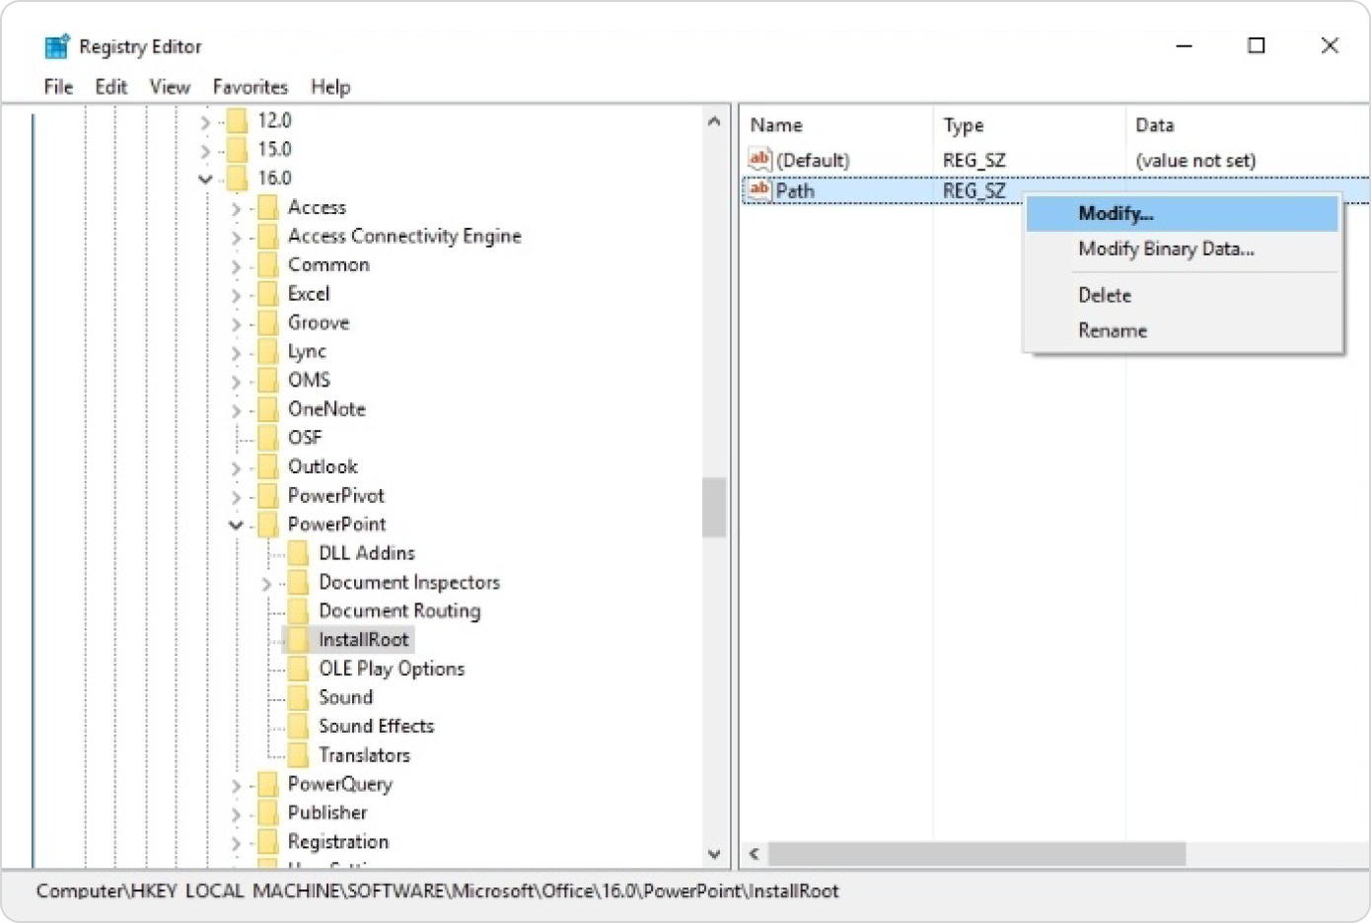
Task: Click the folder icon next to PowerQuery
Action: pos(267,784)
